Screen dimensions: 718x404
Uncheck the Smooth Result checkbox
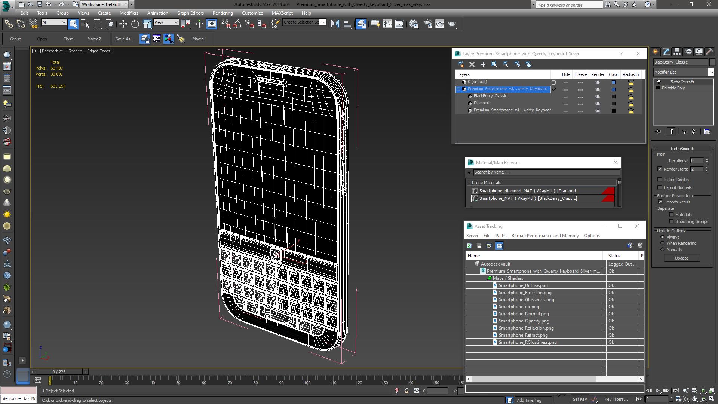[x=660, y=202]
